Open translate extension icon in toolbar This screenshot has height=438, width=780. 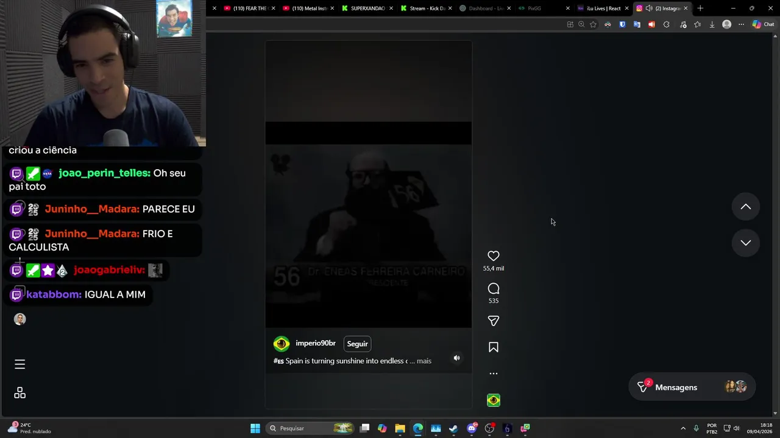click(637, 24)
